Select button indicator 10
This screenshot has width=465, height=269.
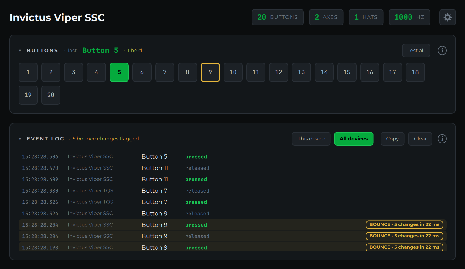coord(233,72)
